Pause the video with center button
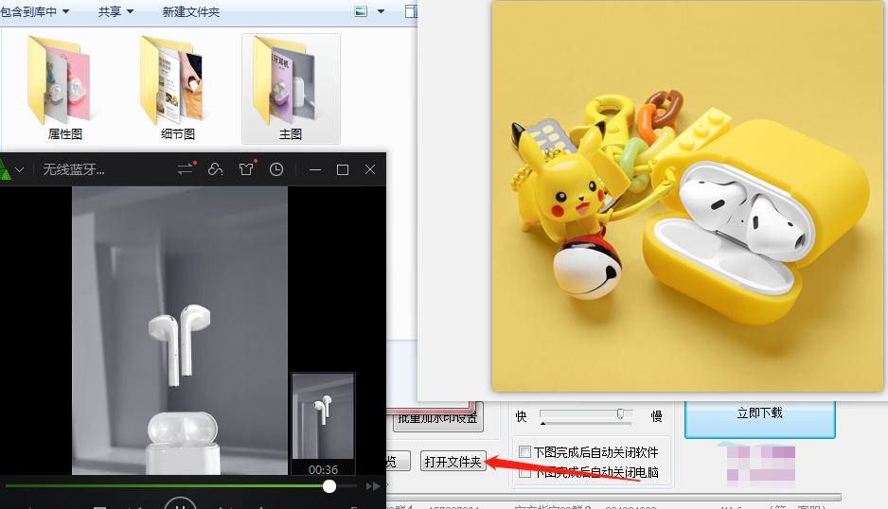Screen dimensions: 888x509 [x=181, y=504]
